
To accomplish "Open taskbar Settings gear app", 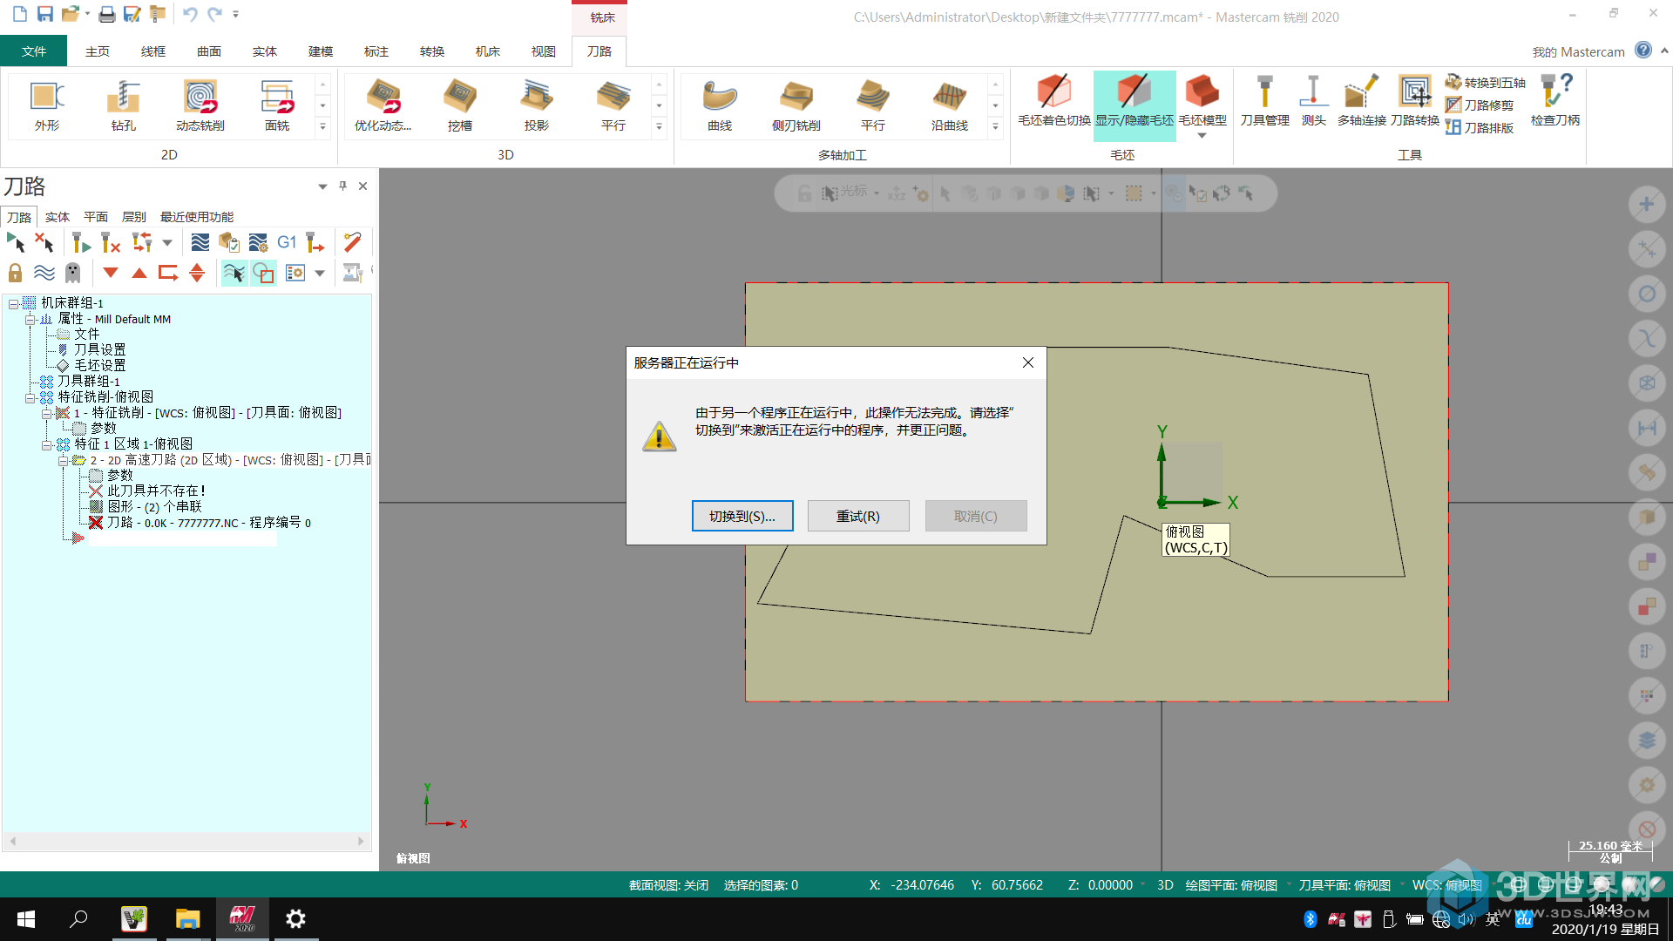I will click(295, 919).
